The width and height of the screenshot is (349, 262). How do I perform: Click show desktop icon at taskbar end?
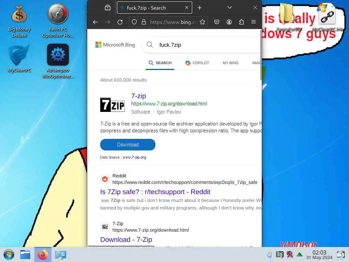[340, 254]
